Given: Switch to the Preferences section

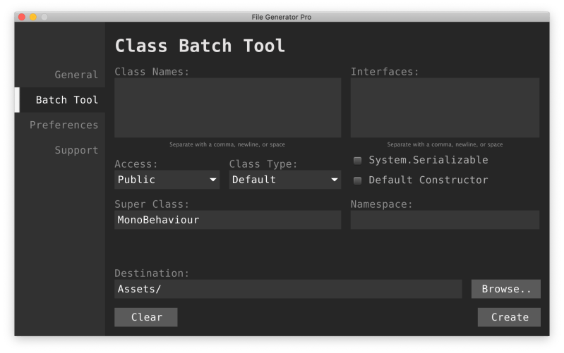Looking at the screenshot, I should click(x=64, y=125).
